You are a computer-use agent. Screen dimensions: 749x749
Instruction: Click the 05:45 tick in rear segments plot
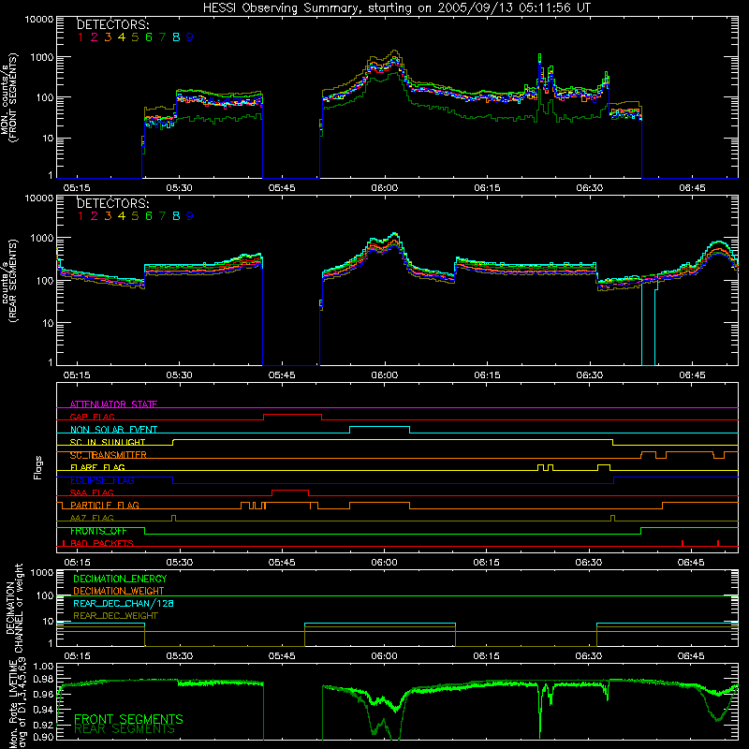[x=282, y=375]
